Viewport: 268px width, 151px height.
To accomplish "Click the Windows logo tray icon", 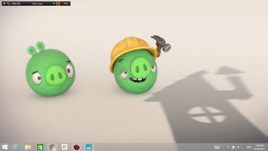I will (233, 147).
